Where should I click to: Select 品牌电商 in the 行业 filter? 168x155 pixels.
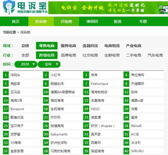[x=68, y=55]
